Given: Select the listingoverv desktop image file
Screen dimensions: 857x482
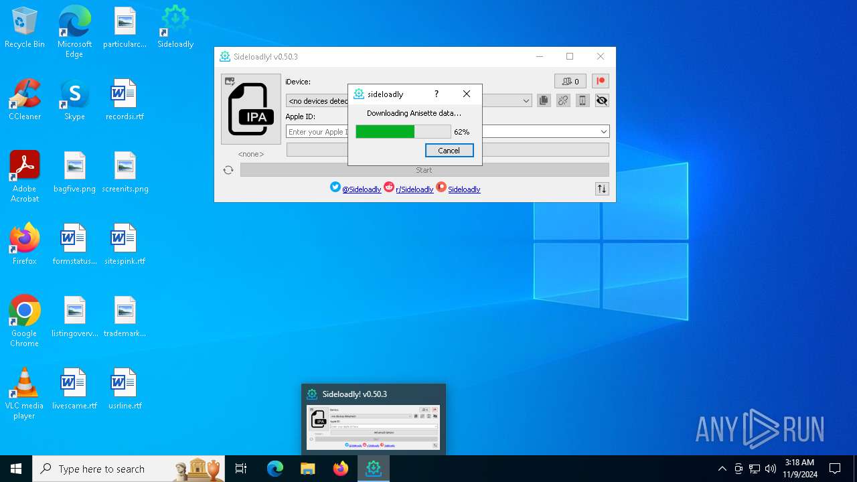Looking at the screenshot, I should (74, 317).
